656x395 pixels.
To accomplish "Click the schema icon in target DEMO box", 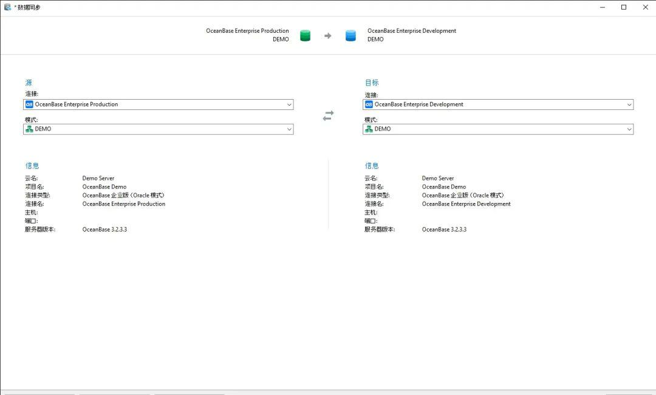I will point(369,129).
